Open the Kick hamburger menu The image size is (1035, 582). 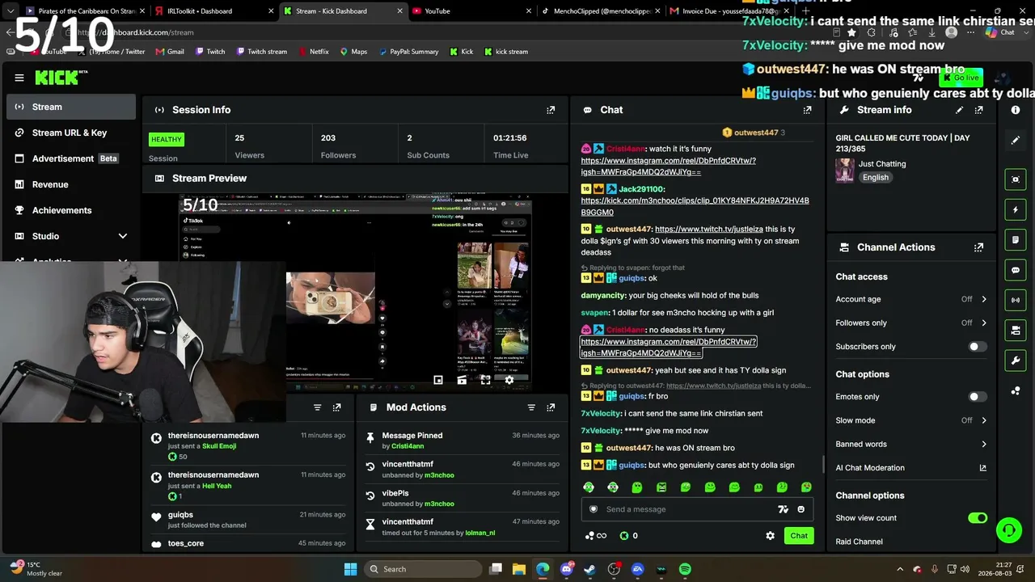coord(19,78)
